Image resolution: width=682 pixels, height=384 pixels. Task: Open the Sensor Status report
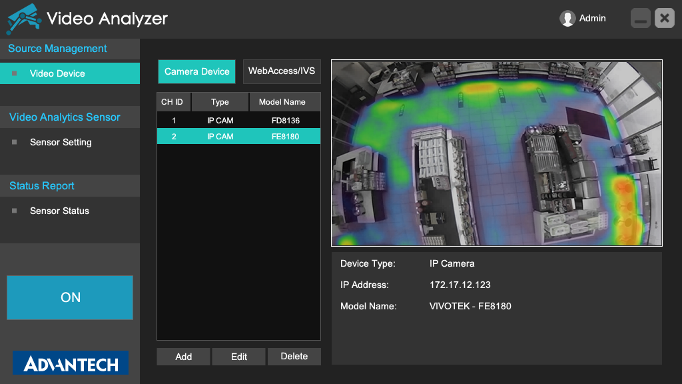point(59,211)
